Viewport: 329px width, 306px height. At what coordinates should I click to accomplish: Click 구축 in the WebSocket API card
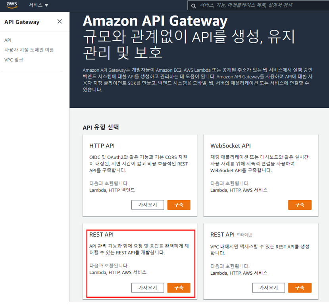point(300,205)
